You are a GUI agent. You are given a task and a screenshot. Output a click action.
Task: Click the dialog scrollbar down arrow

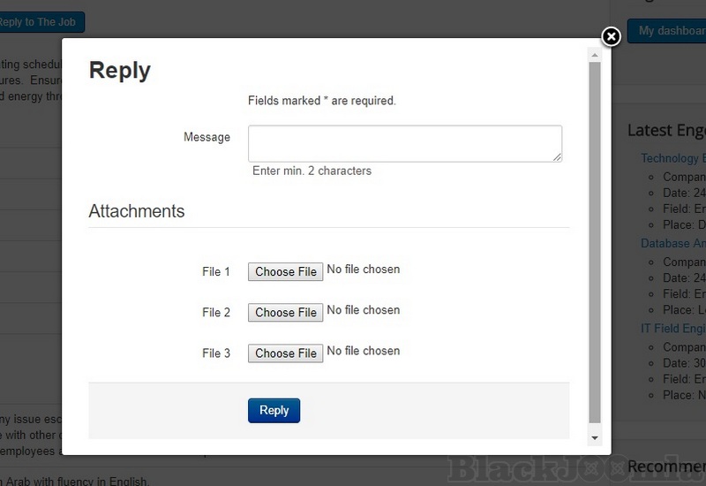pos(595,437)
